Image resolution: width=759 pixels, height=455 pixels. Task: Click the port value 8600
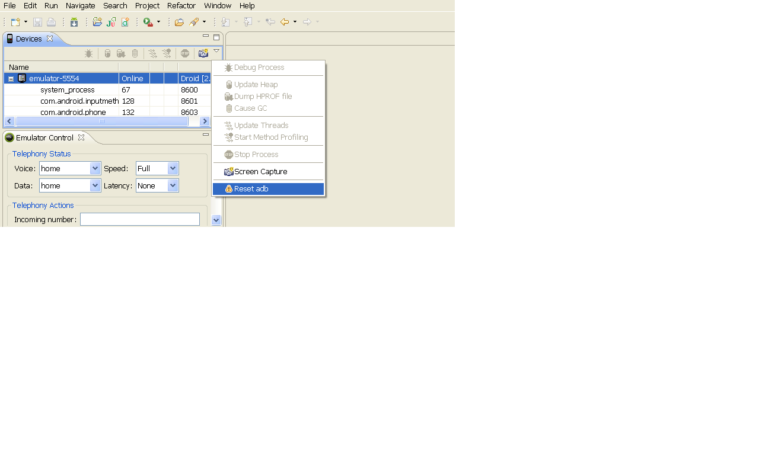pos(189,90)
